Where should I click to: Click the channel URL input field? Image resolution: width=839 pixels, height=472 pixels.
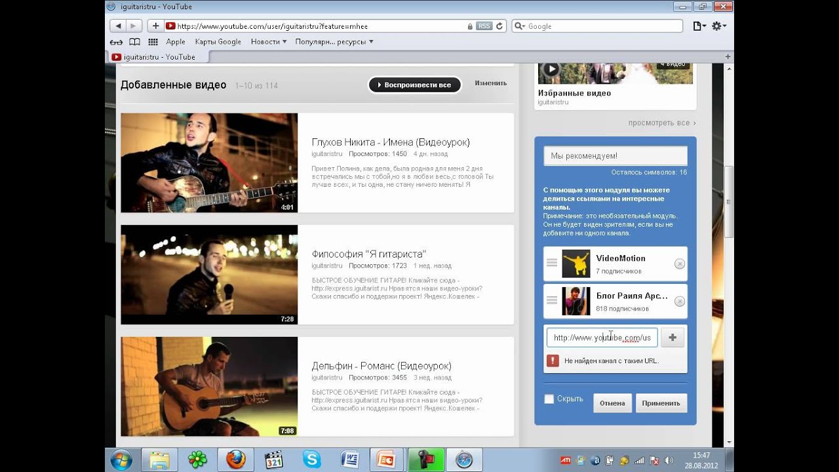pos(602,338)
